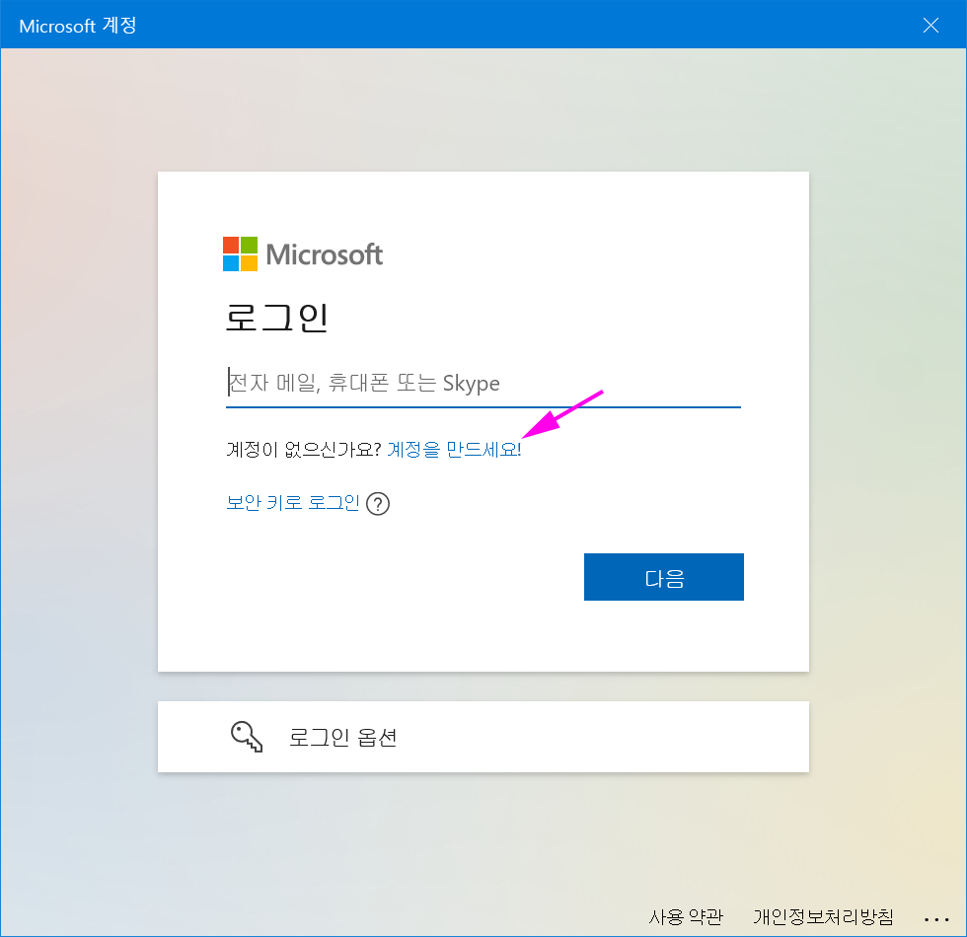Click the '로그인' heading text
The width and height of the screenshot is (967, 937).
(x=276, y=318)
